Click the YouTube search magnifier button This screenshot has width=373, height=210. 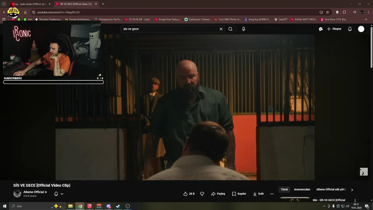pos(230,29)
